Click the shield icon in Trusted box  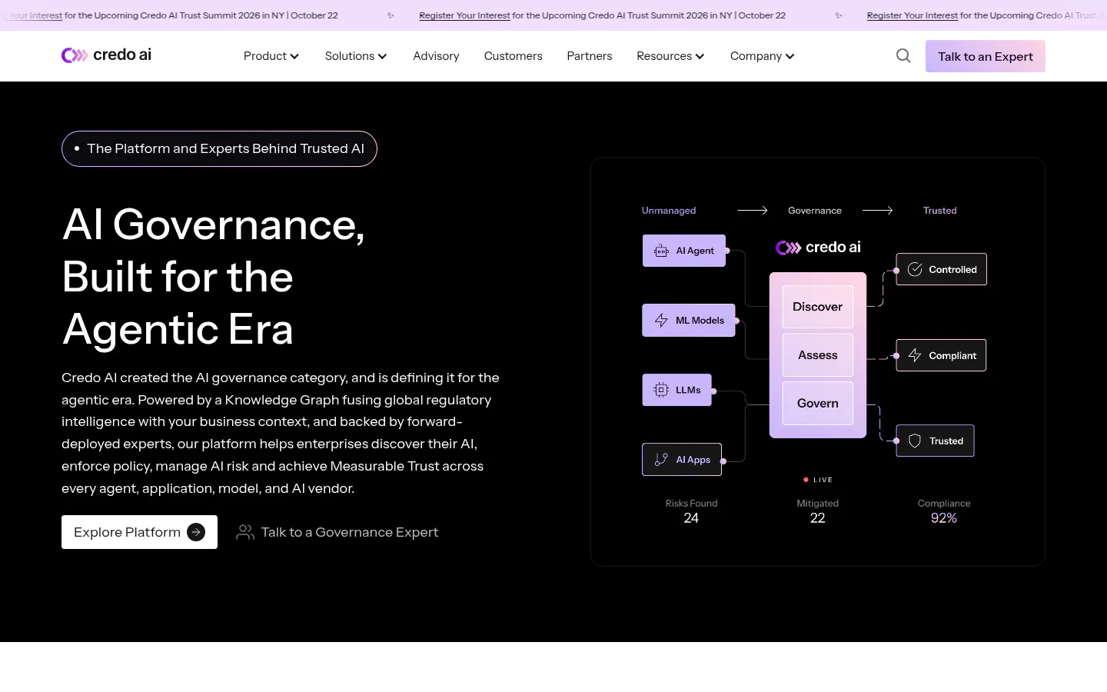[x=915, y=441]
